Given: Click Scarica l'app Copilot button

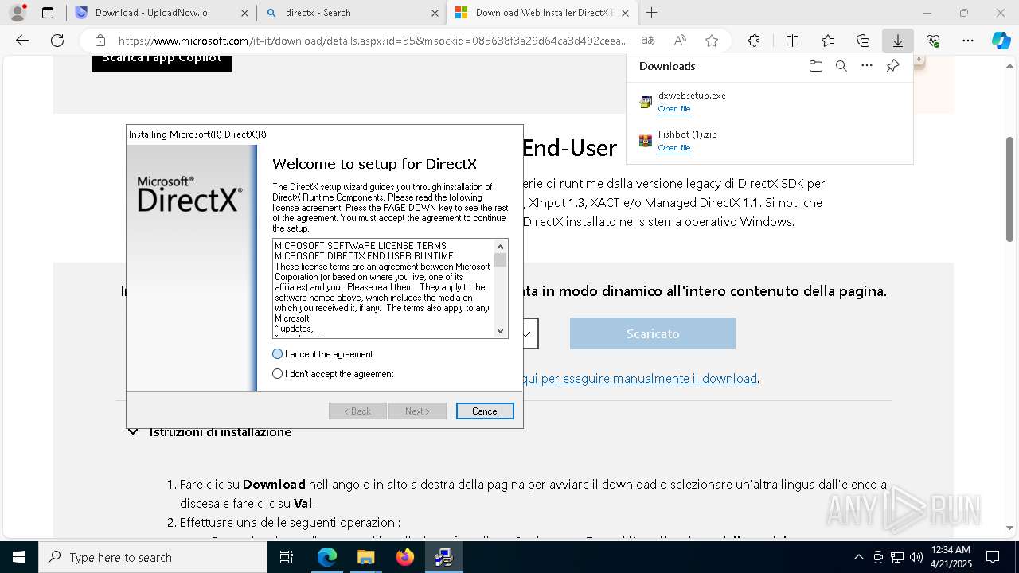Looking at the screenshot, I should pos(162,60).
